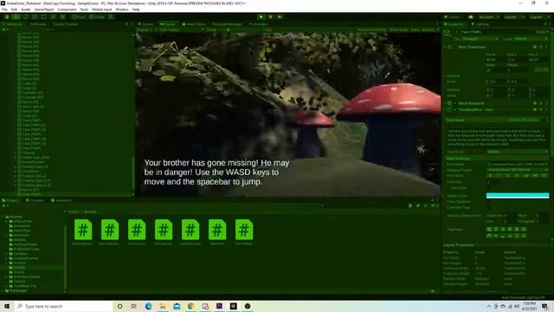Open the Mobile Input menu
The height and width of the screenshot is (312, 554).
[102, 10]
